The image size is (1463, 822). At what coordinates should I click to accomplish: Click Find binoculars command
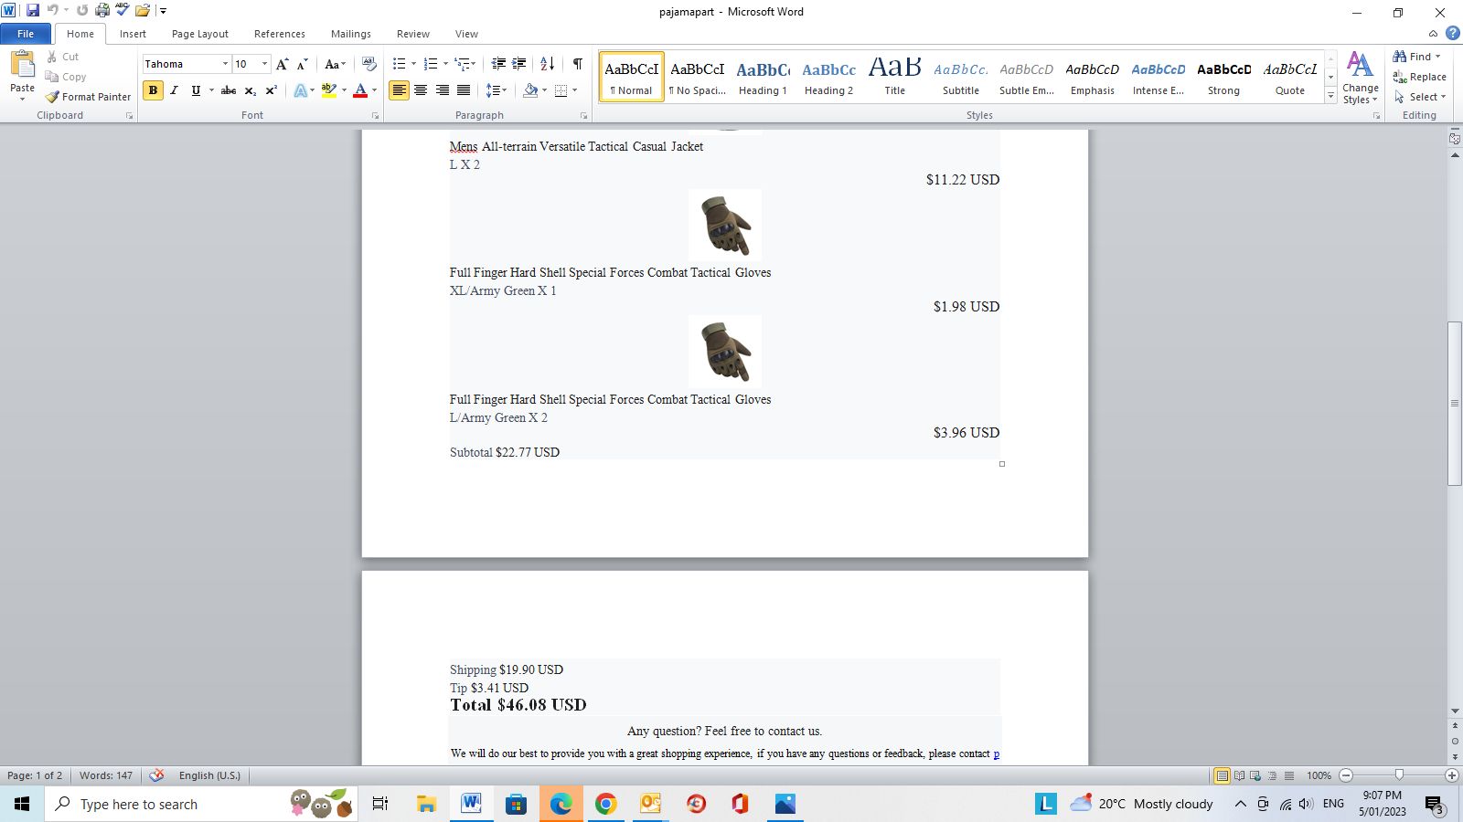1415,57
